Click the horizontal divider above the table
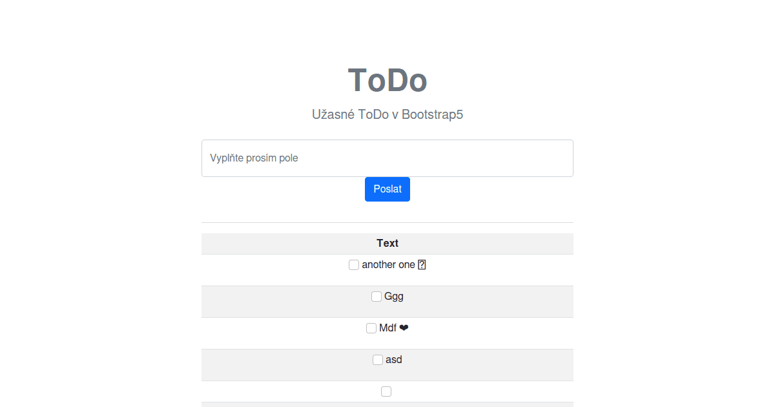The width and height of the screenshot is (775, 407). coord(387,223)
